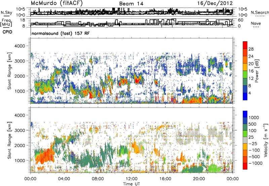Click the '16:00' time tick label
The width and height of the screenshot is (269, 186).
[165, 179]
